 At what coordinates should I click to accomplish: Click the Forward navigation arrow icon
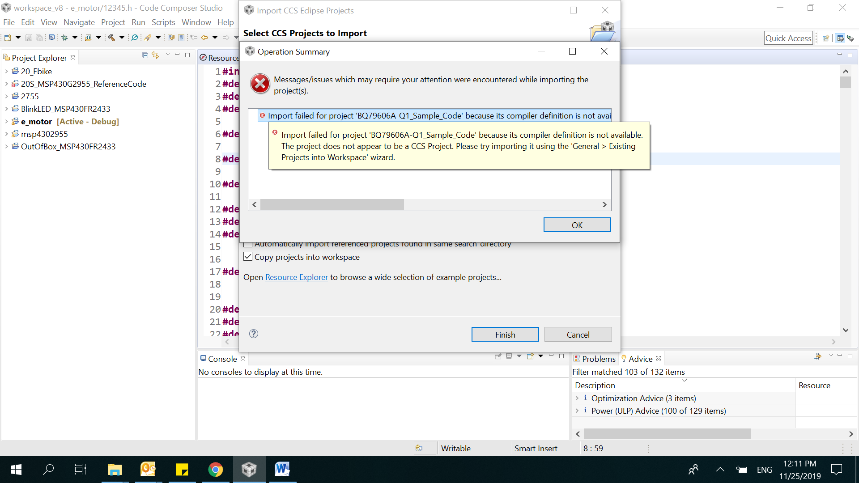coord(226,38)
